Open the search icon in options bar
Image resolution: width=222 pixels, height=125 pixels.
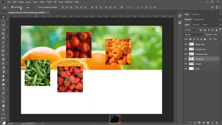click(x=212, y=7)
